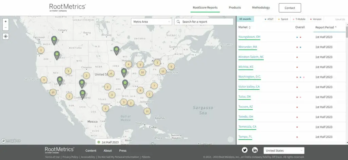Click the 1st Half 2023 map legend
This screenshot has height=160, width=348.
(x=108, y=142)
